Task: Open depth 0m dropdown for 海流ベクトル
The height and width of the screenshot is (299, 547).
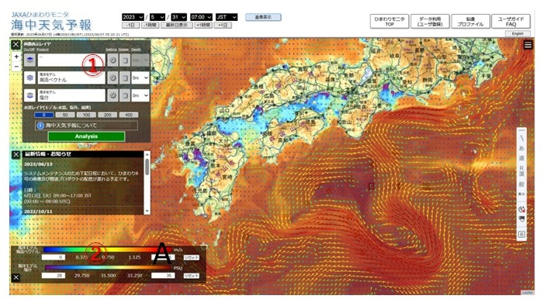Action: 140,78
